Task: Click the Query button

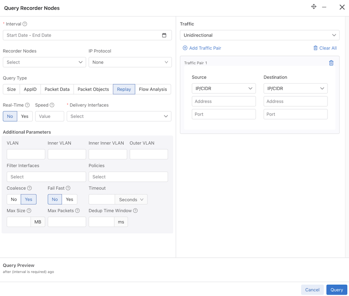Action: [336, 290]
